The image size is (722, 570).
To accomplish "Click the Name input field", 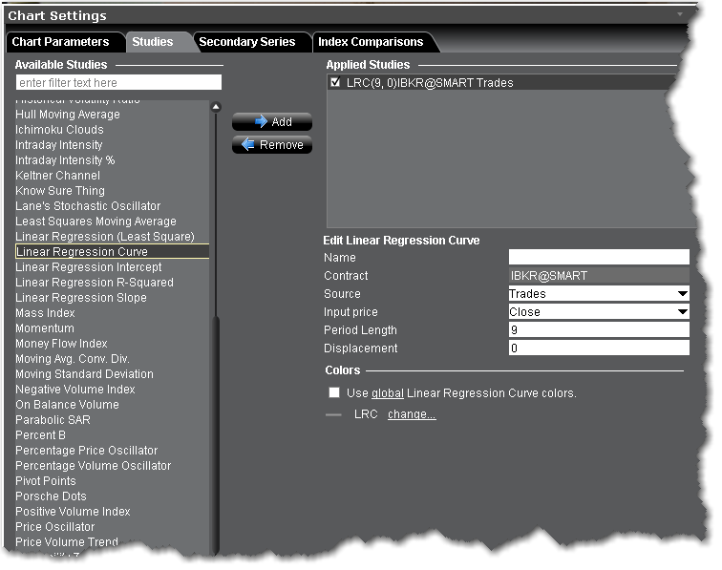I will pyautogui.click(x=598, y=258).
